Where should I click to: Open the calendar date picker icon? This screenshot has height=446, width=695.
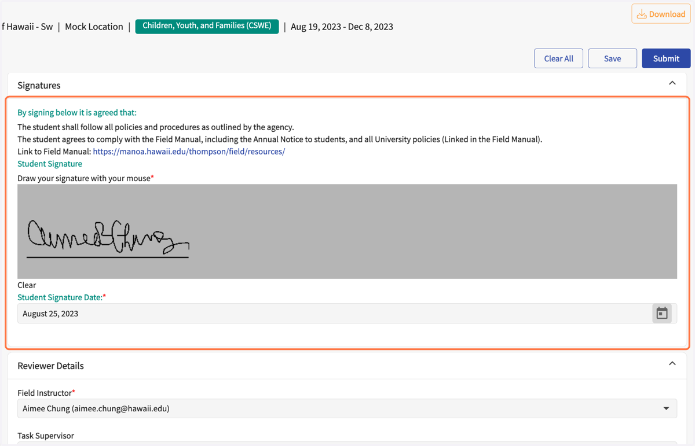[662, 314]
